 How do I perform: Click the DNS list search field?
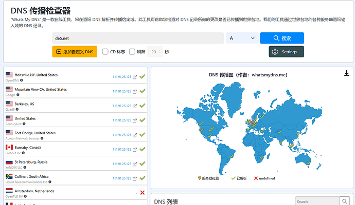[317, 201]
